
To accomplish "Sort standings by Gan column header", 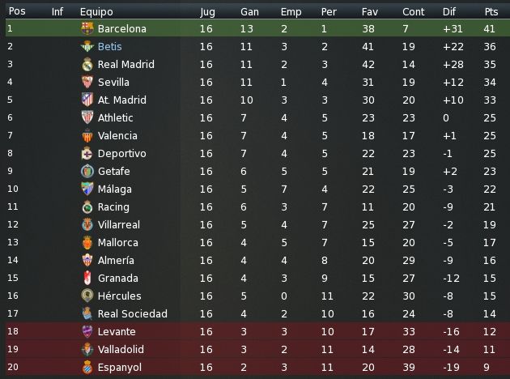I will 249,11.
